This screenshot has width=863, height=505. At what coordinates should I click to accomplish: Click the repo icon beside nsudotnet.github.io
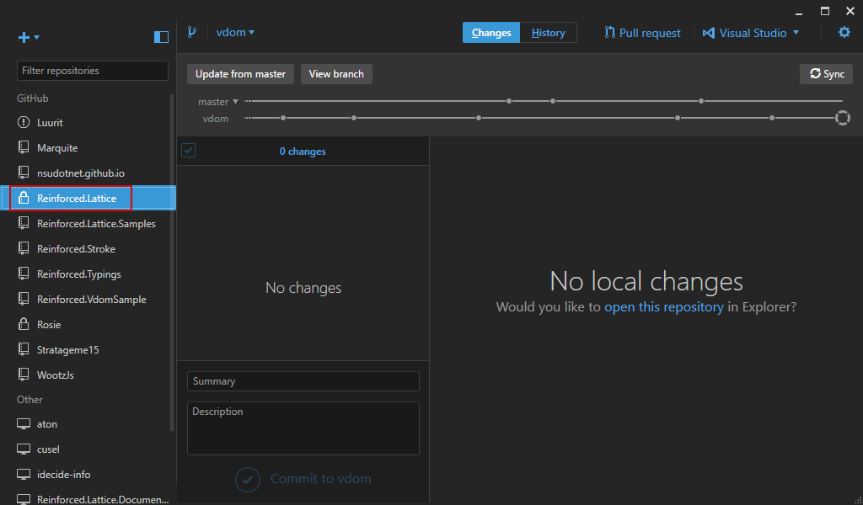[x=24, y=173]
